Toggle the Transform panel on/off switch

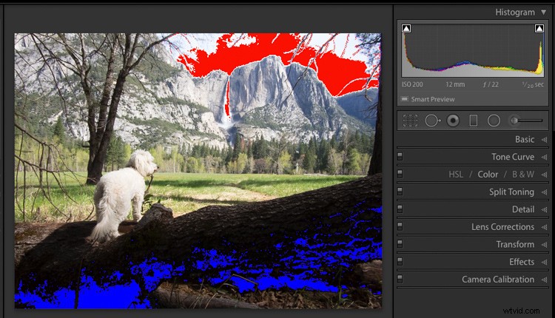[x=400, y=244]
